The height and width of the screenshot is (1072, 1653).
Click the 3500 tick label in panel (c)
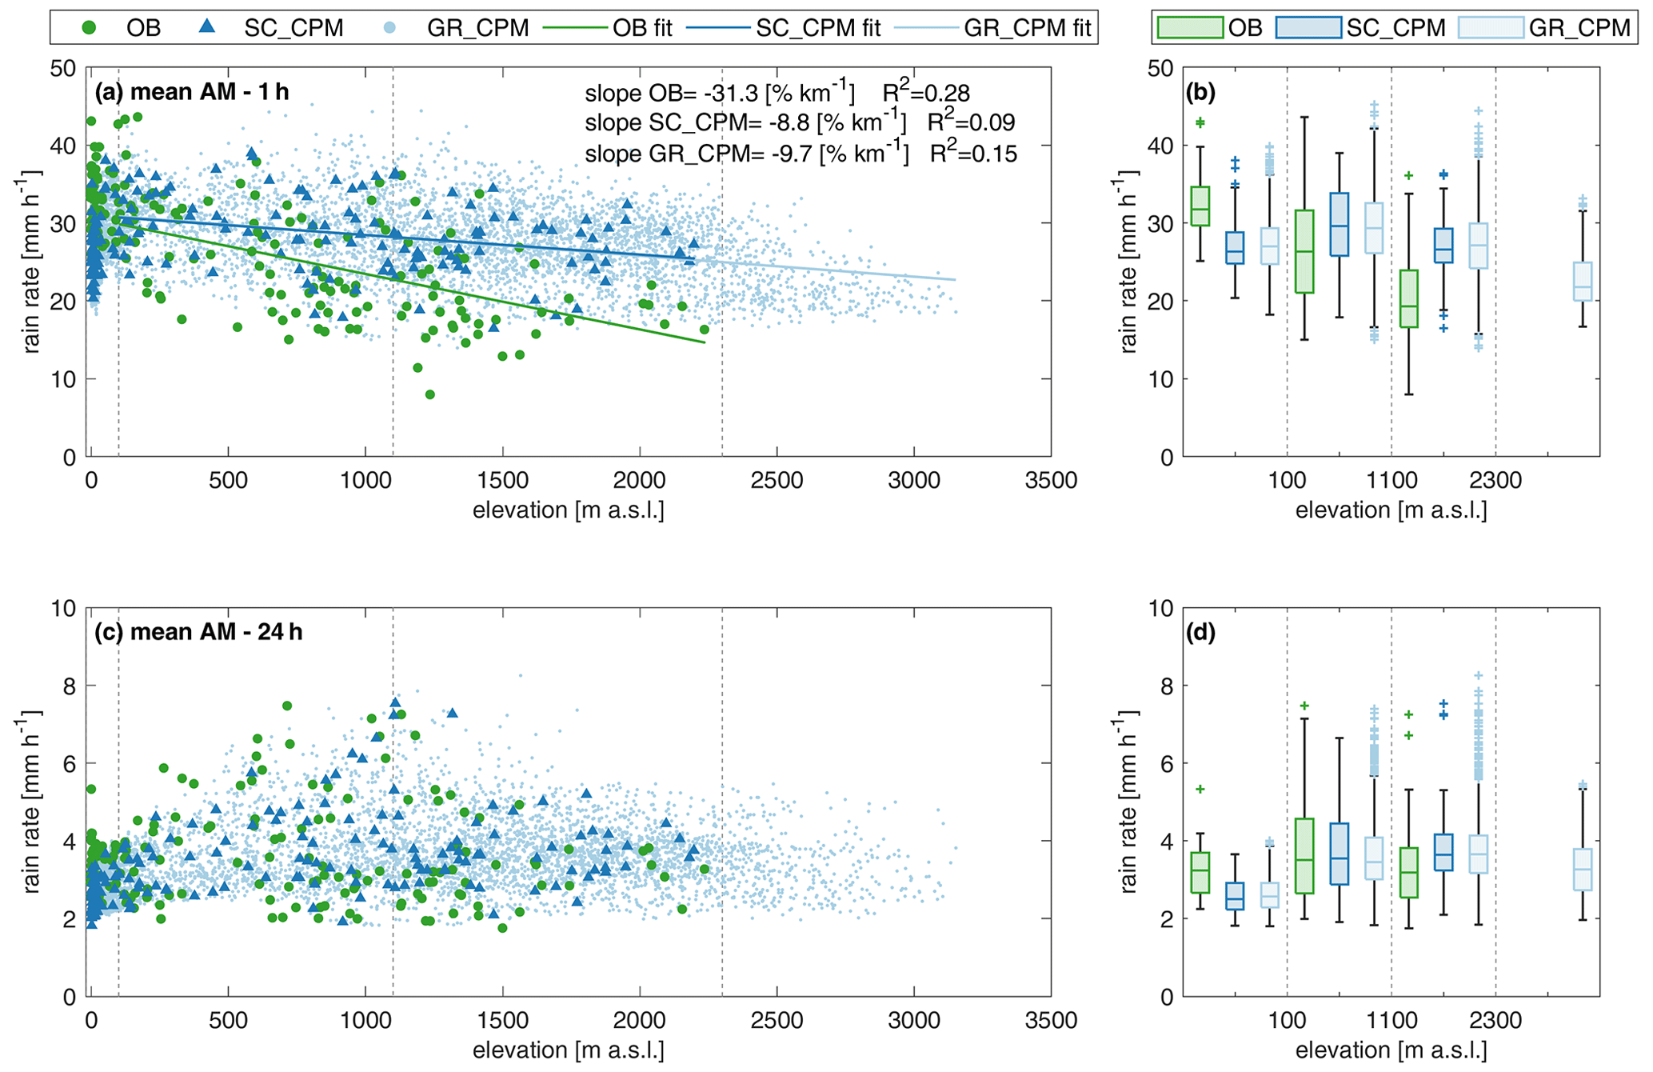pyautogui.click(x=1050, y=1021)
